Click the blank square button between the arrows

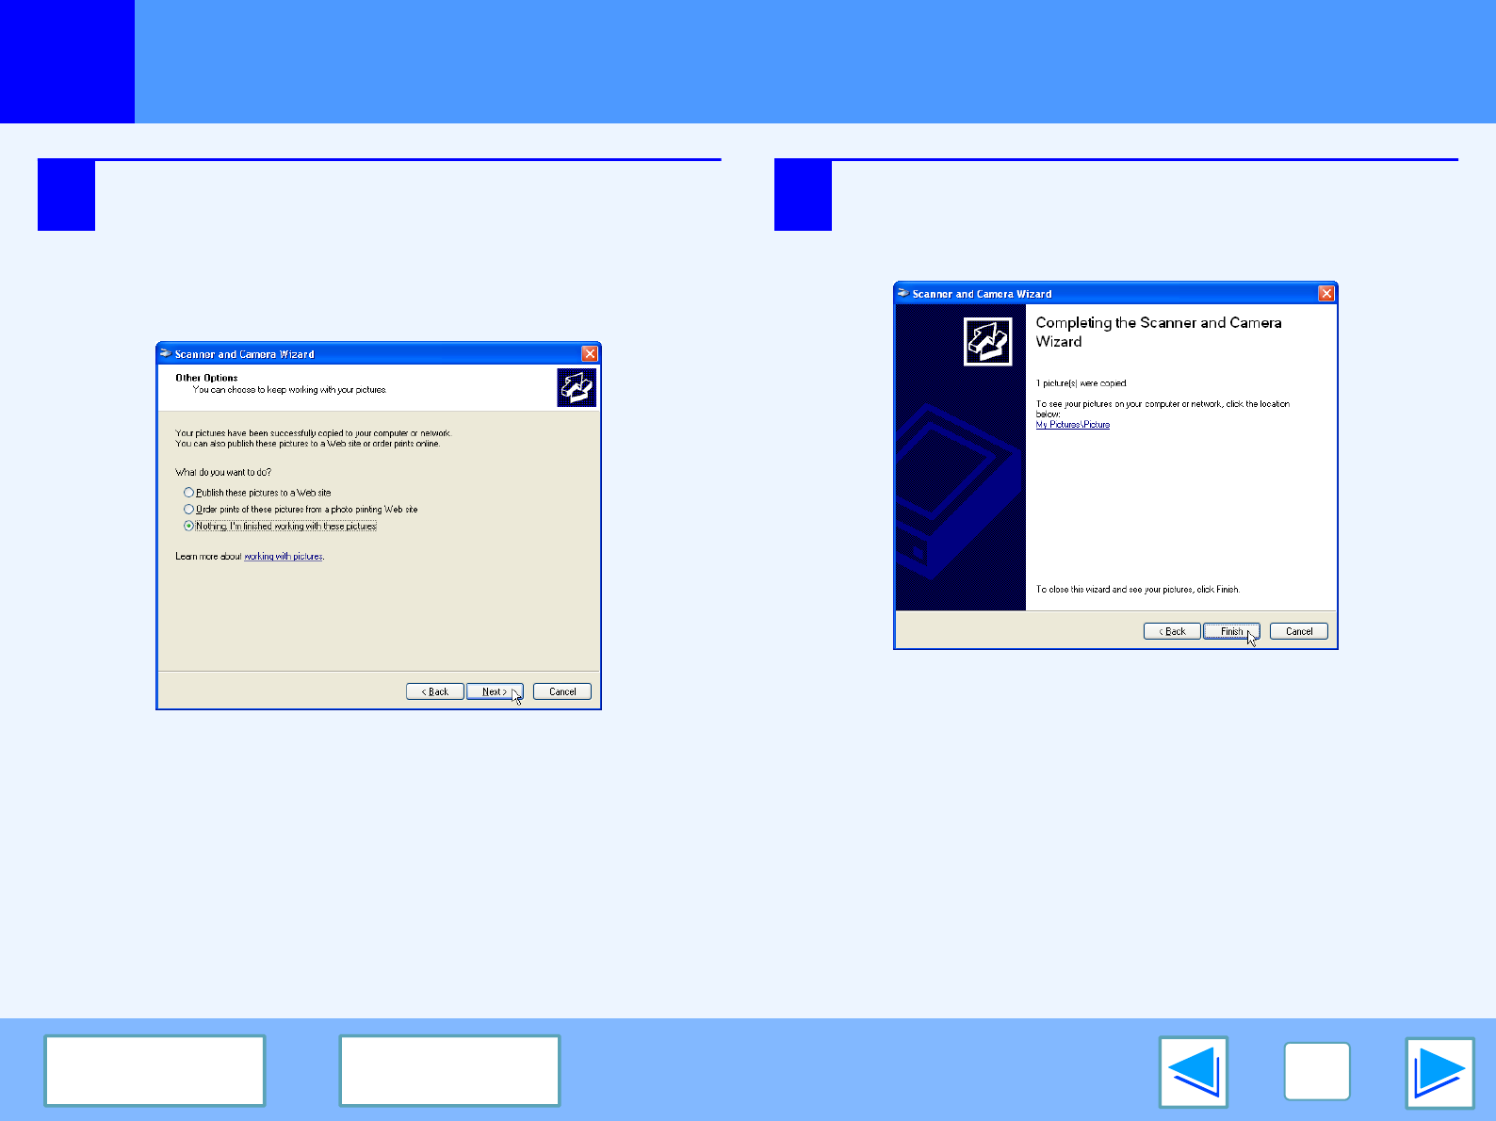1316,1072
